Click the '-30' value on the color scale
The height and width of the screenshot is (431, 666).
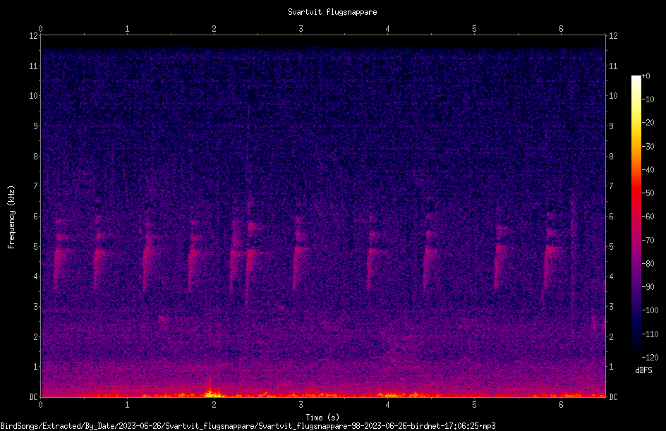[x=648, y=147]
